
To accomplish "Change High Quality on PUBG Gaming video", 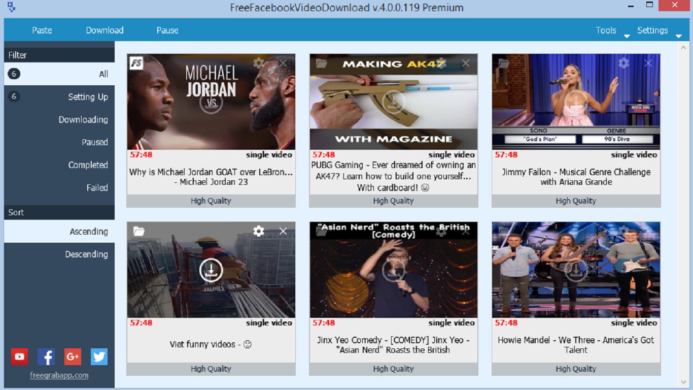I will [x=394, y=201].
